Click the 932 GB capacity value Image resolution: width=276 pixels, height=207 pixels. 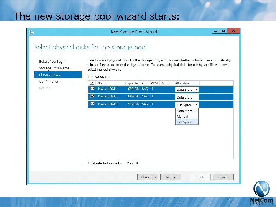coord(133,104)
